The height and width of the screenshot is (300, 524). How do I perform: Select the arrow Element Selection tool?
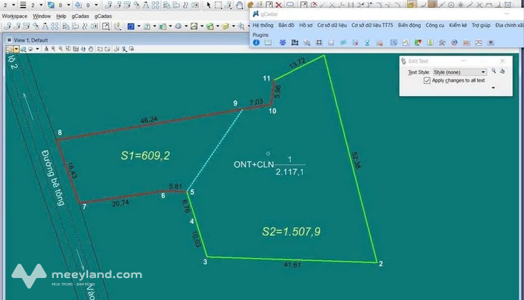[x=208, y=5]
